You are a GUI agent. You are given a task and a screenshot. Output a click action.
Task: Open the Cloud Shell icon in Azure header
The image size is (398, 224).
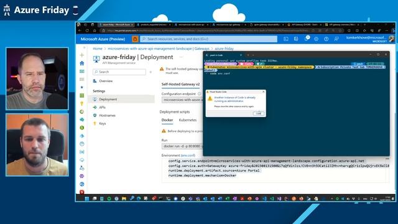coord(286,39)
